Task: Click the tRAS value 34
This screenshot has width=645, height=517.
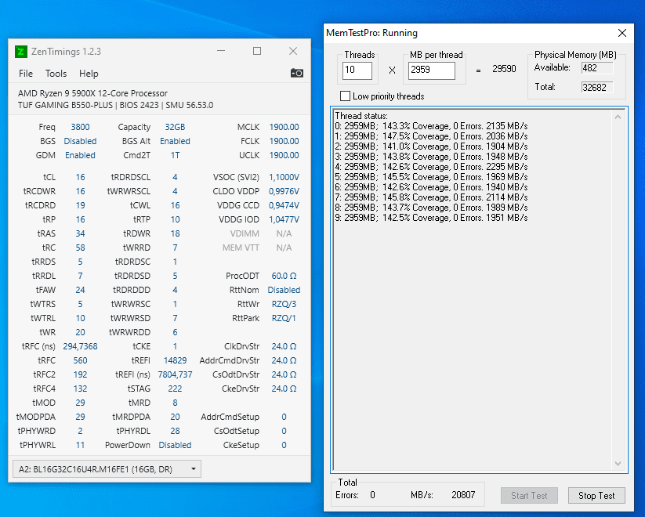Action: 80,233
